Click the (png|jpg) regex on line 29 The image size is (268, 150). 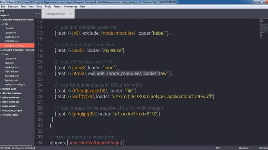click(x=82, y=114)
